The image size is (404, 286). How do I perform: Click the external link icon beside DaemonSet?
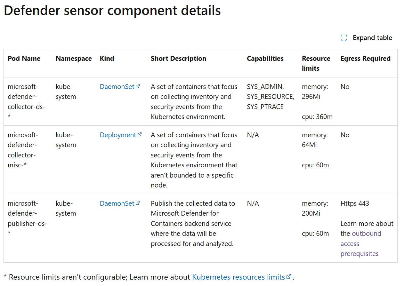[x=138, y=86]
